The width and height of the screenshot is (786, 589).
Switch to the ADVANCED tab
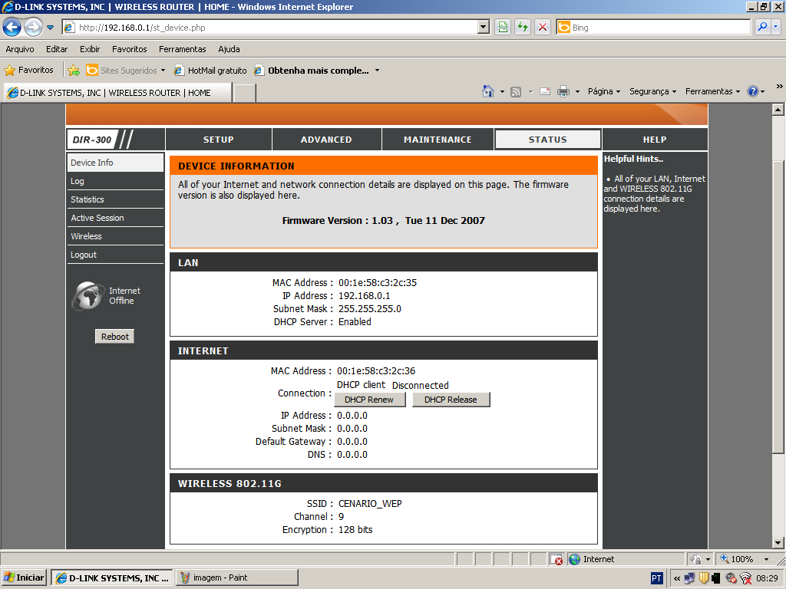point(326,140)
